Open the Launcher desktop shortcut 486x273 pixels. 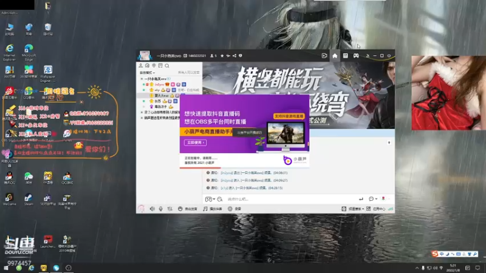click(x=48, y=241)
